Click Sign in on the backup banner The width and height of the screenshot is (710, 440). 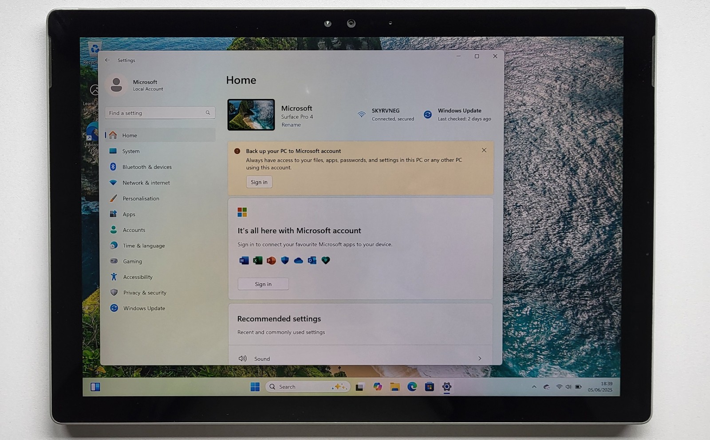tap(259, 182)
